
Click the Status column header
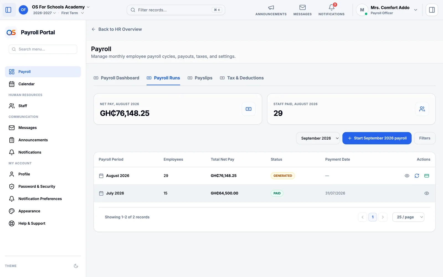276,160
